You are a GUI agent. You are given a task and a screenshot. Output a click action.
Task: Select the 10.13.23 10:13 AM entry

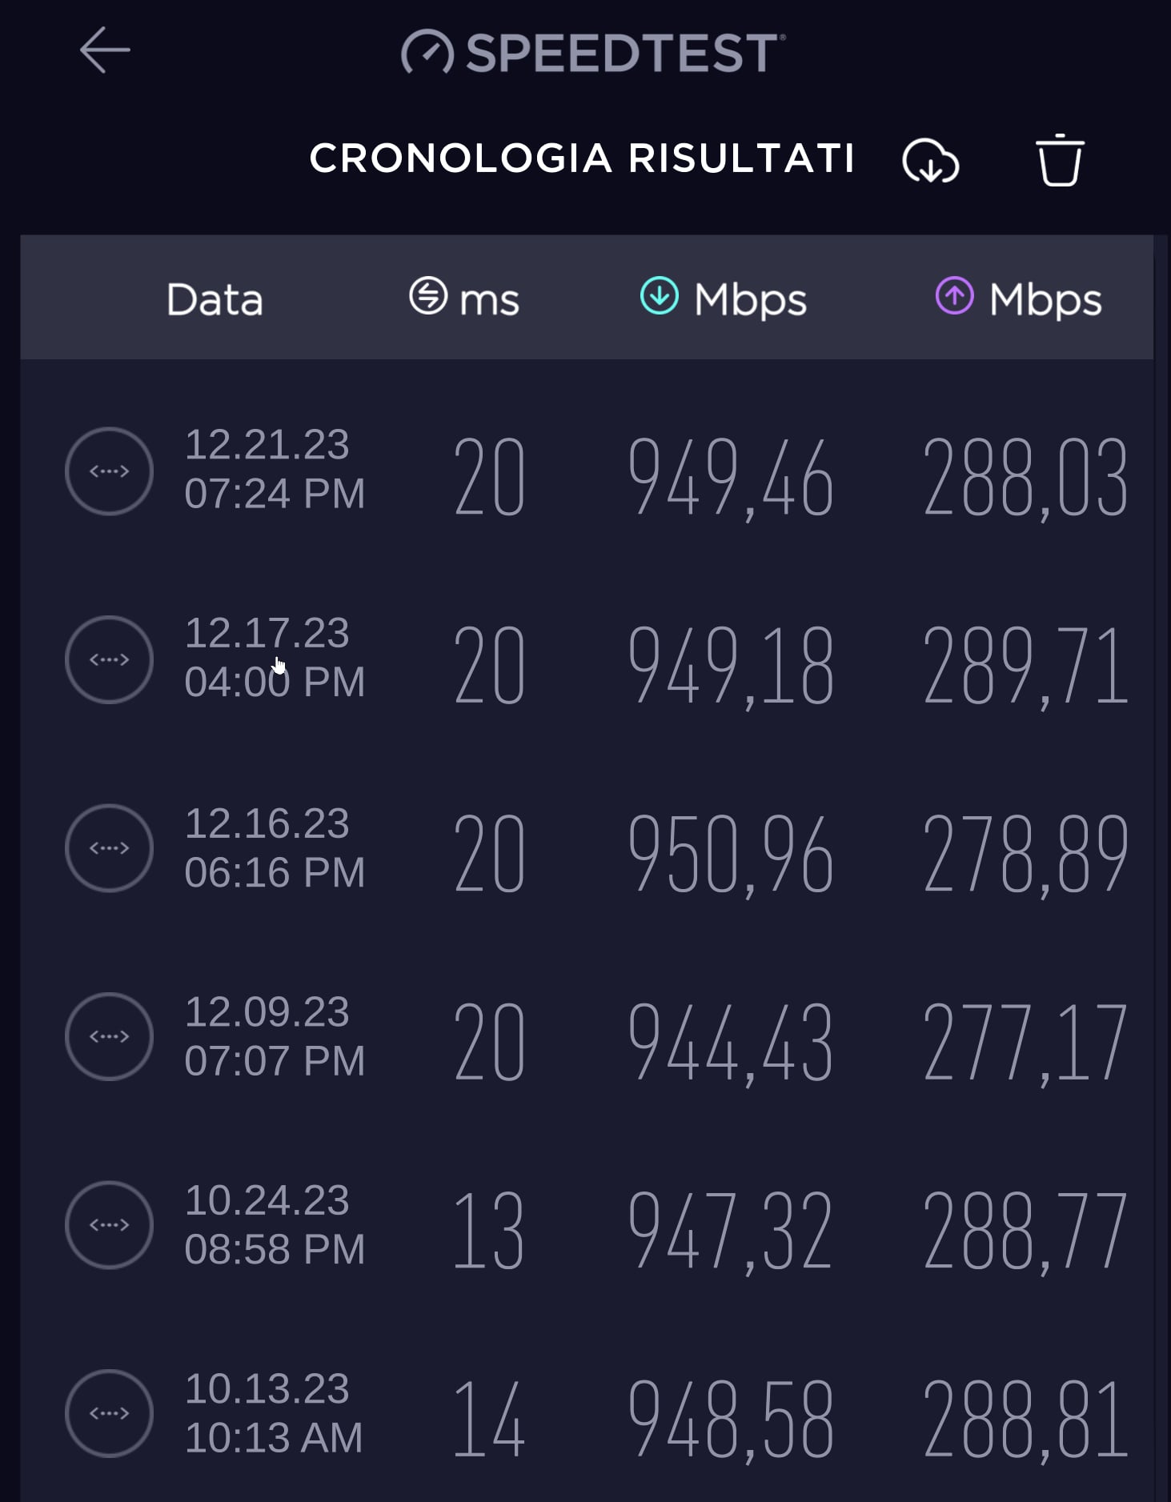click(275, 1413)
